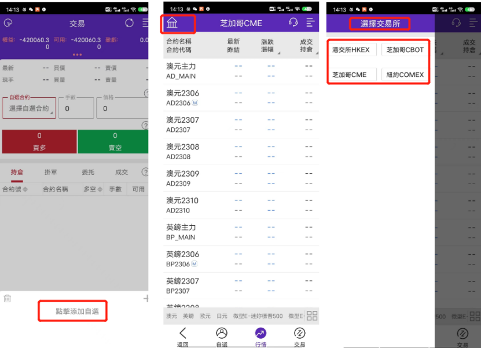Filter by 澳元 category at bottom
This screenshot has width=481, height=348.
[x=172, y=316]
